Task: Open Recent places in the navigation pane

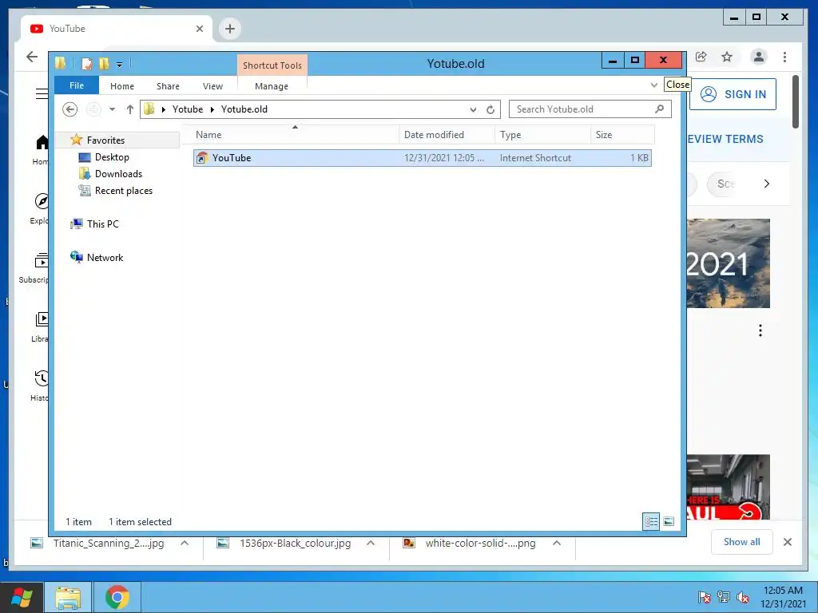Action: [124, 191]
